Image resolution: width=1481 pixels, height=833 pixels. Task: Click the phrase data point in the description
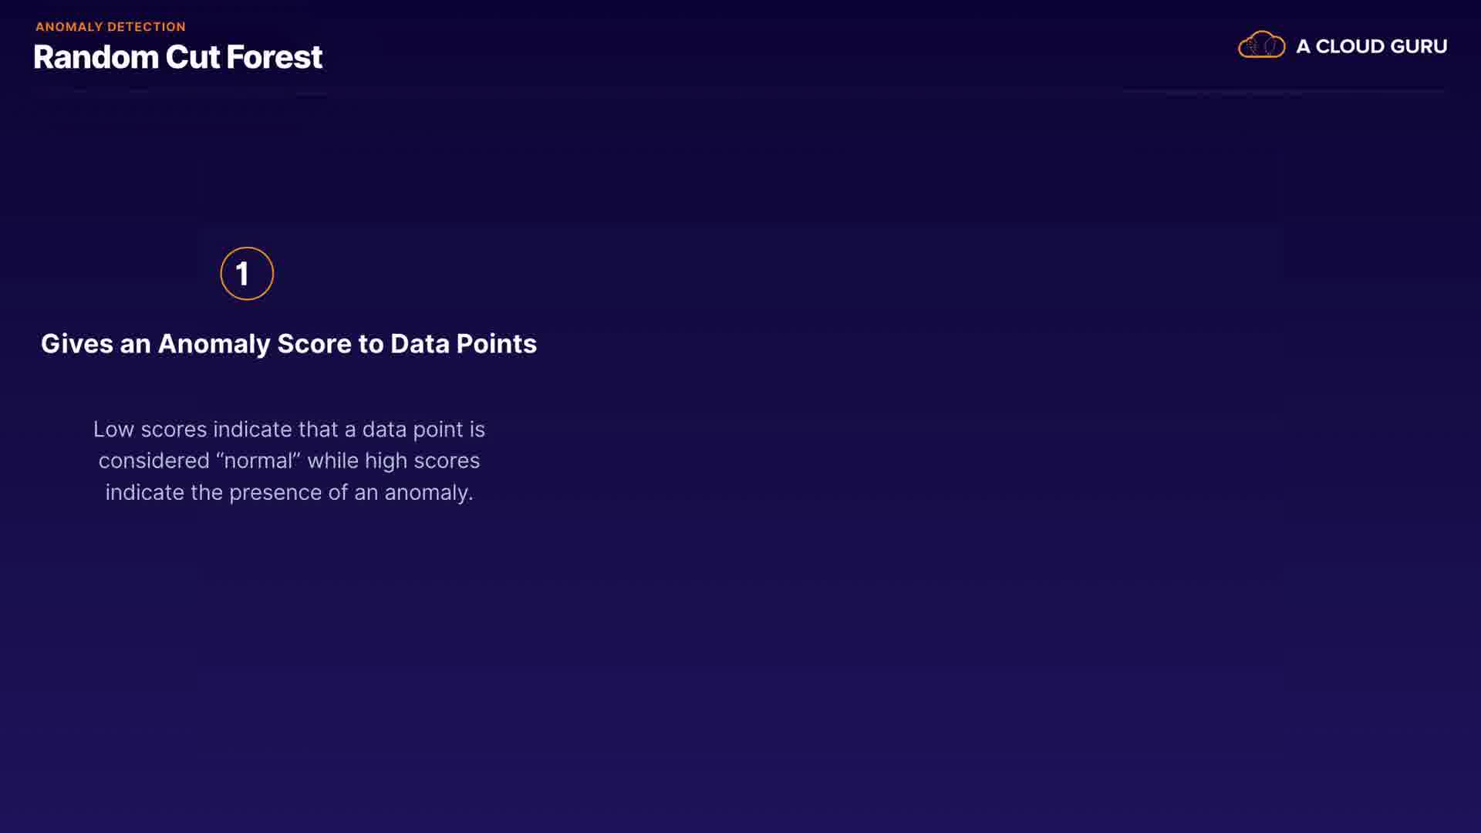point(412,430)
